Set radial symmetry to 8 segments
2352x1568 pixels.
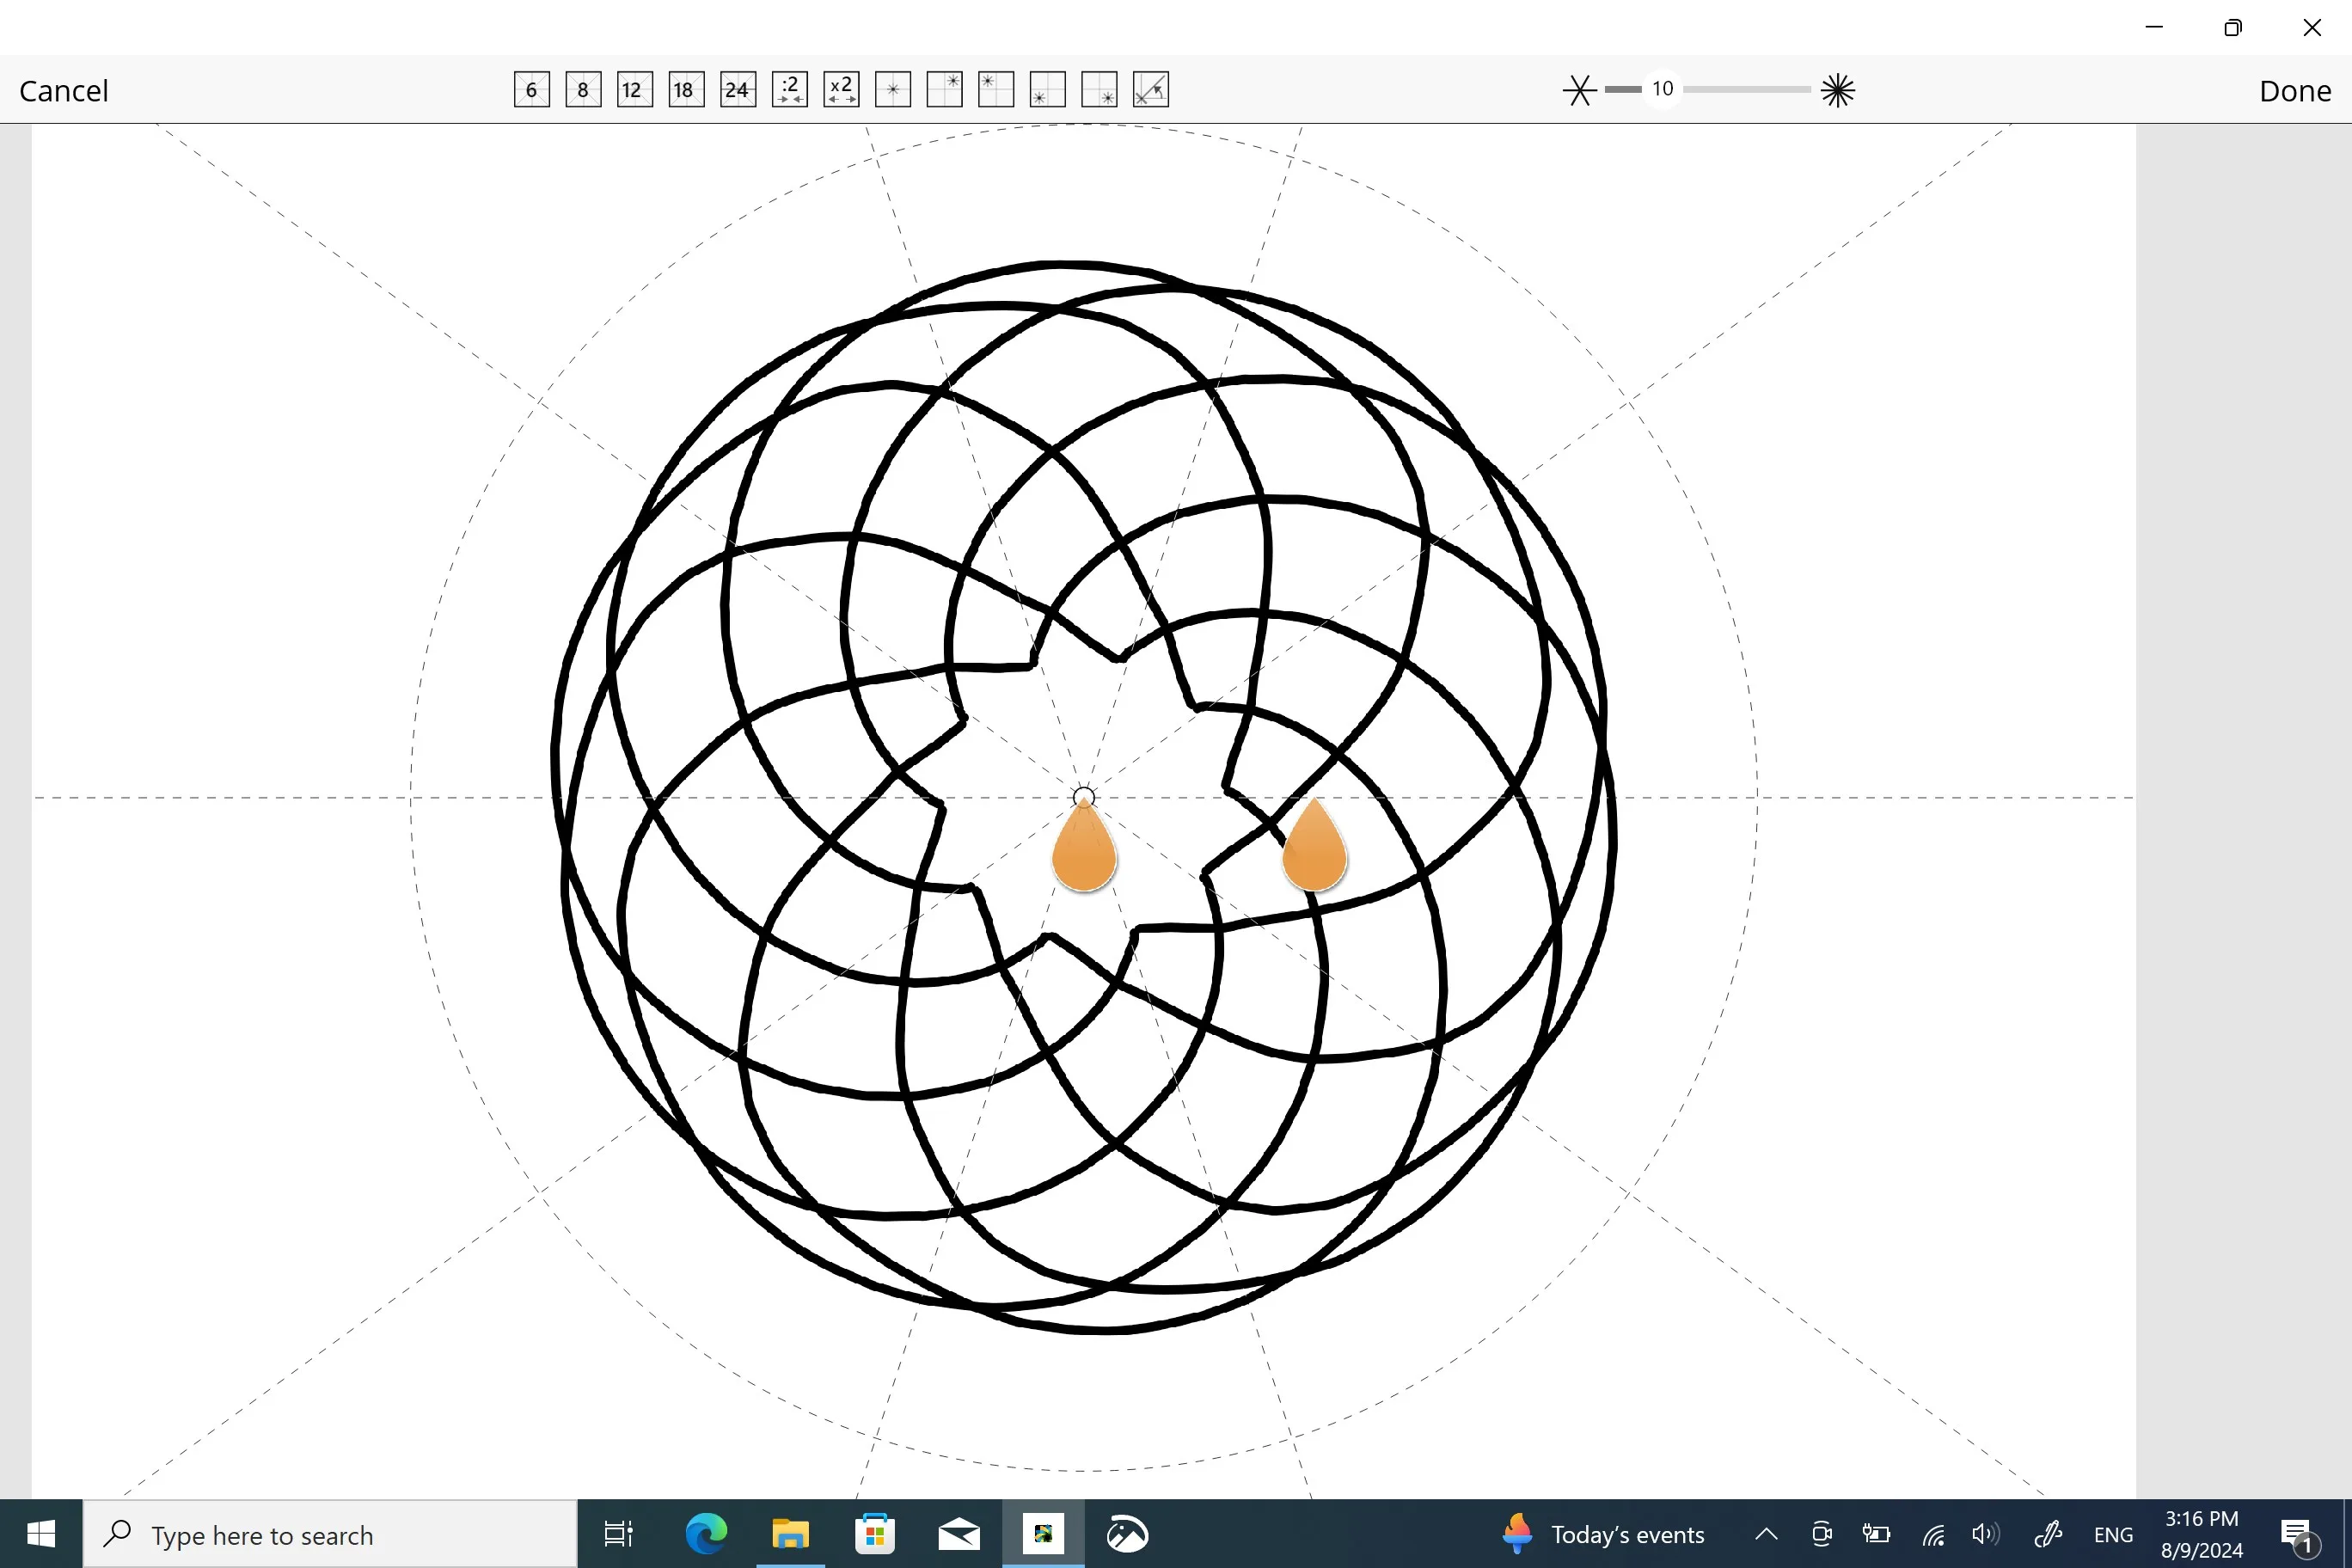(x=583, y=90)
